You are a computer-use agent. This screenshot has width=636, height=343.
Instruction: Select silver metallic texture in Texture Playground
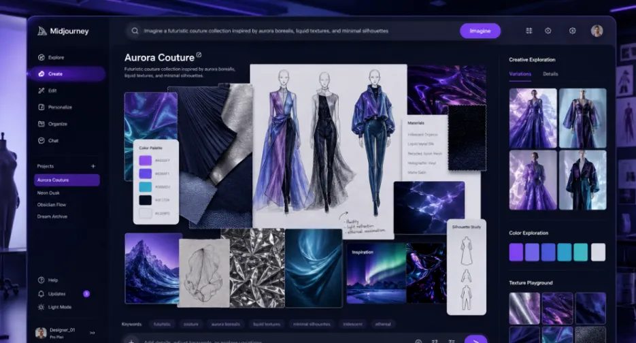(524, 308)
